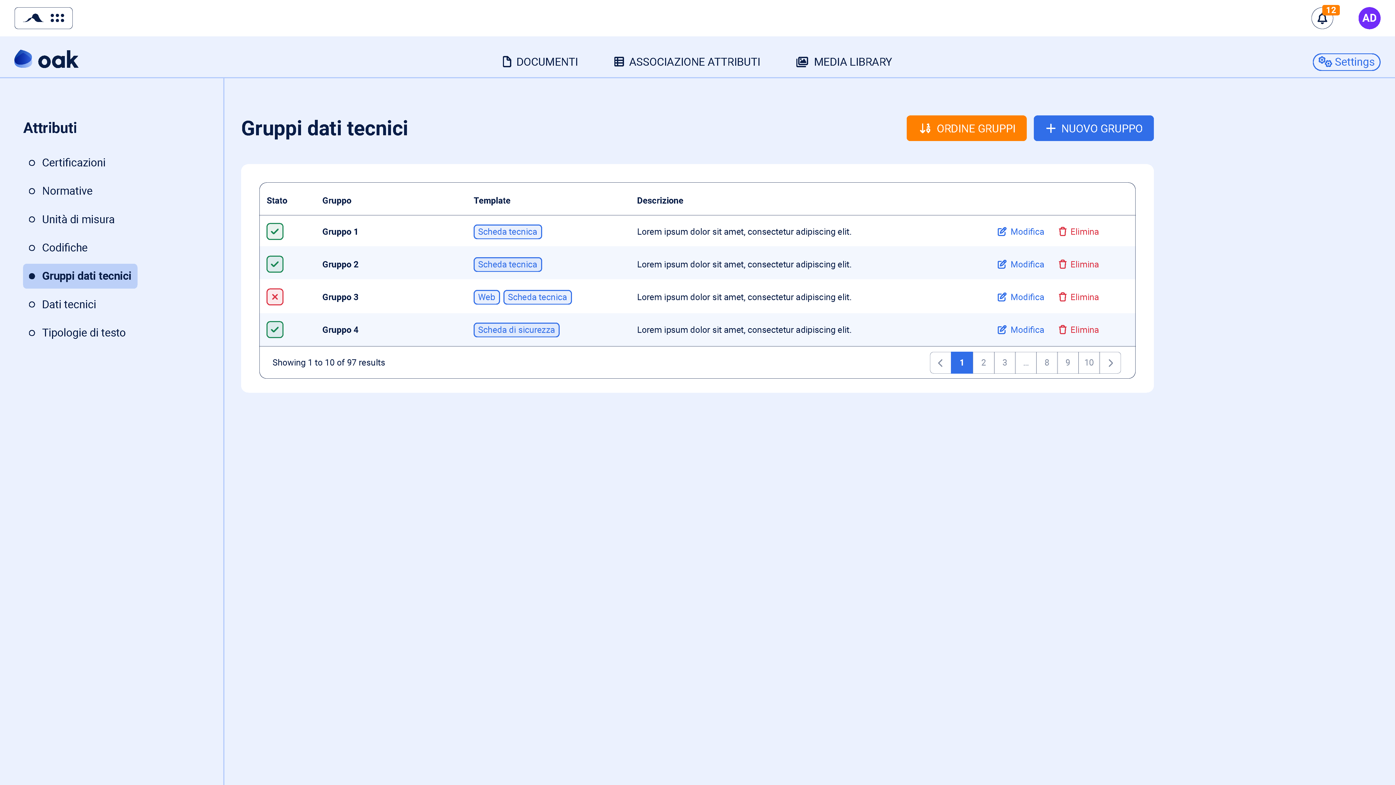Click the Scheda tecnica tag of Gruppo 3
The image size is (1395, 785).
click(x=537, y=297)
